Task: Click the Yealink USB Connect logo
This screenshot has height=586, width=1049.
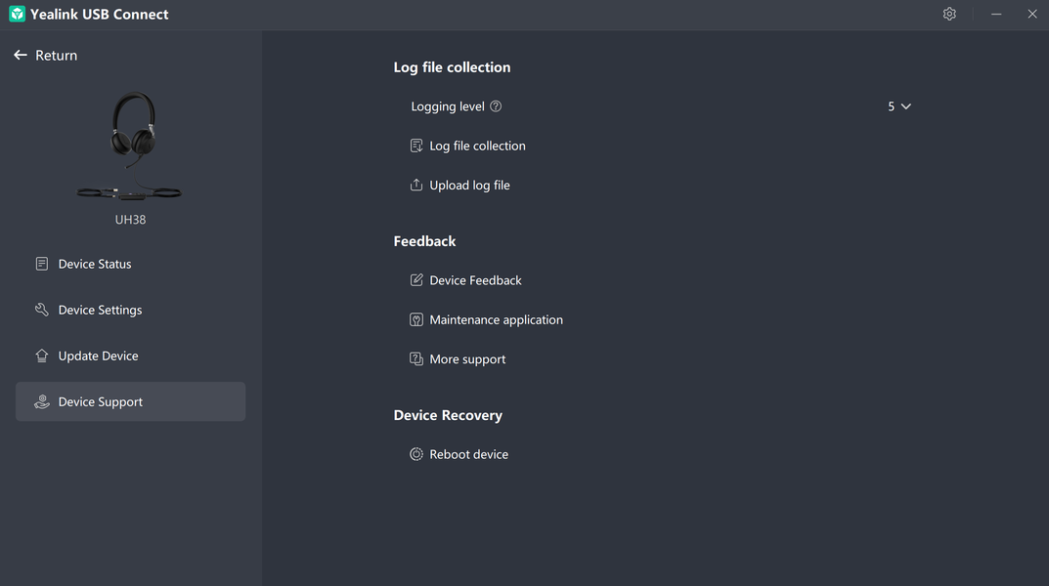Action: (17, 14)
